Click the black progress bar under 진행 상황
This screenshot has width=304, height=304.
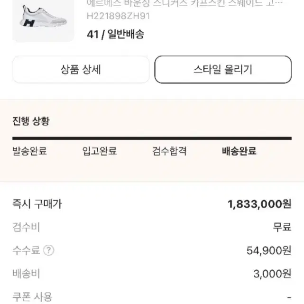[152, 138]
